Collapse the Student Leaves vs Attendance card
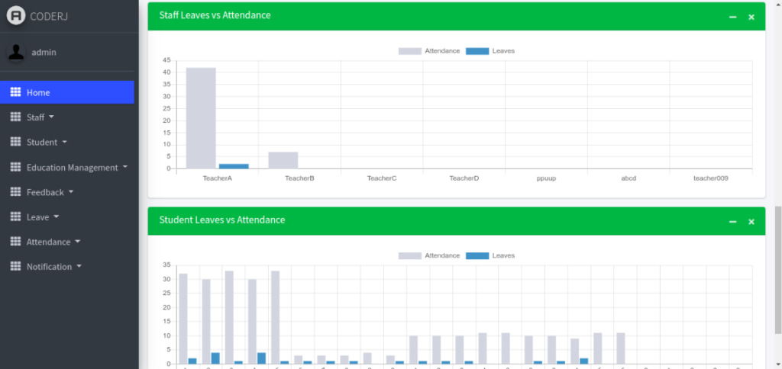 [732, 222]
